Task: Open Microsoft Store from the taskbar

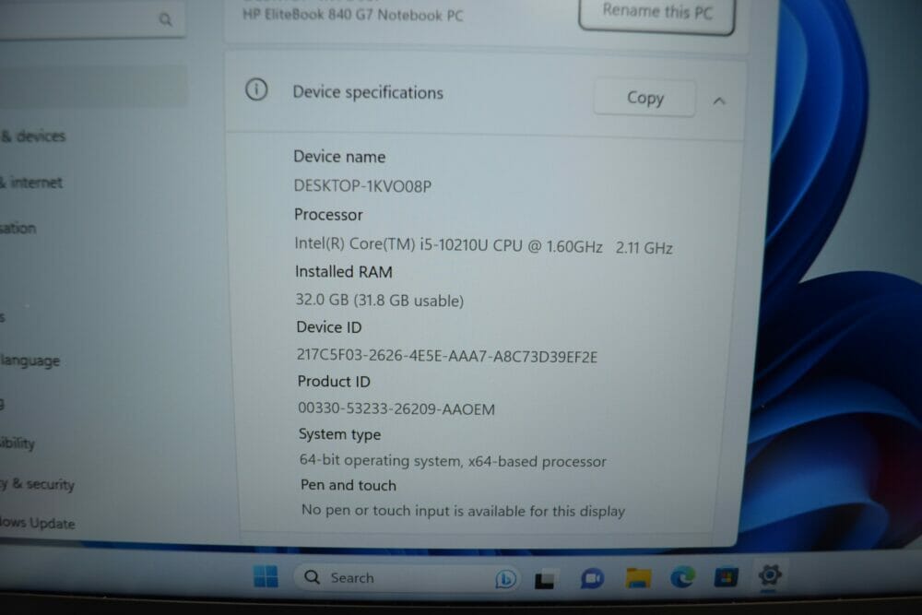Action: pyautogui.click(x=726, y=577)
